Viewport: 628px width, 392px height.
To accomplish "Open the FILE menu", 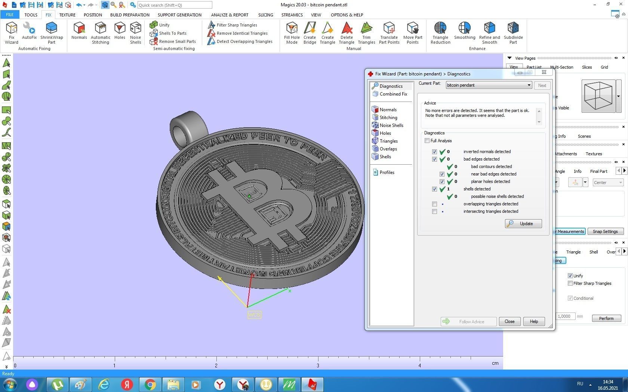I will [10, 15].
